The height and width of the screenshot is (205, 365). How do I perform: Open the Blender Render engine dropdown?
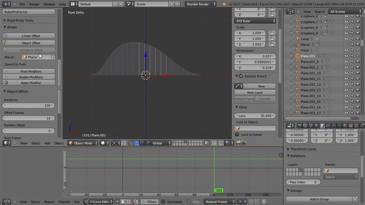(x=200, y=4)
